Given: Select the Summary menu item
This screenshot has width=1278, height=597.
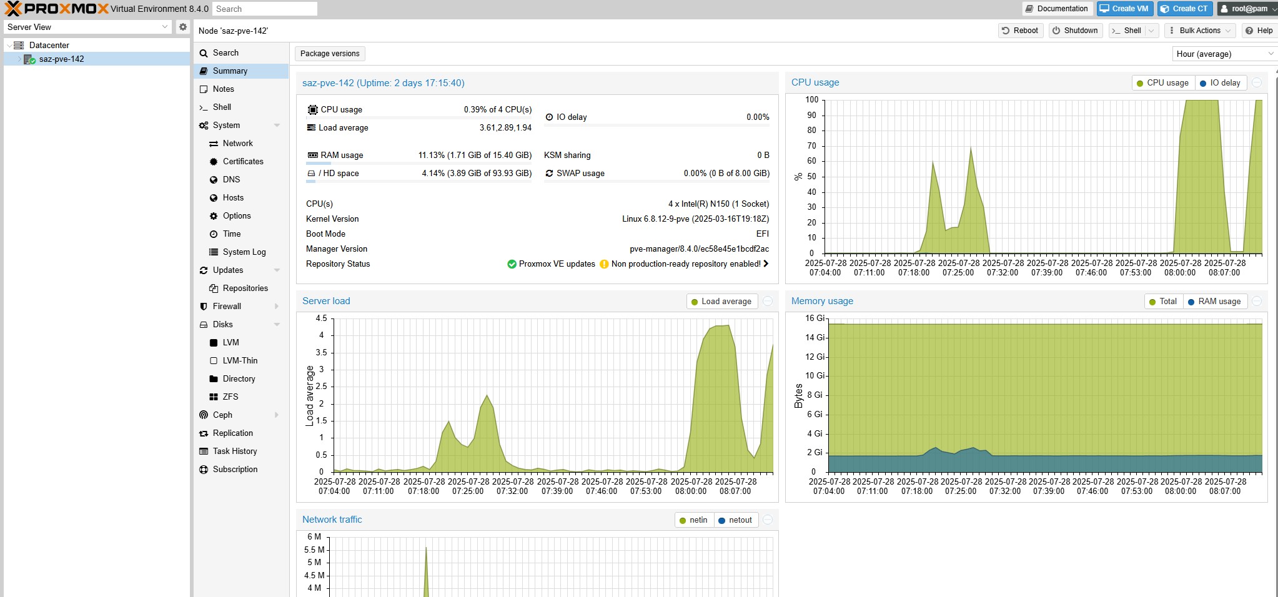Looking at the screenshot, I should 230,71.
